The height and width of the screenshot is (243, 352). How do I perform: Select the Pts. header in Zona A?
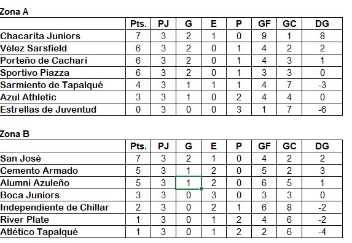pos(138,24)
